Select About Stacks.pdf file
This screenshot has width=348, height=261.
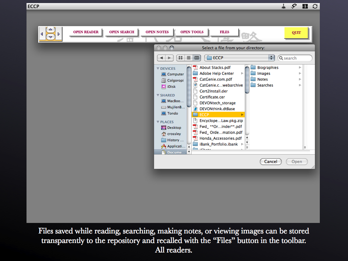(219, 68)
